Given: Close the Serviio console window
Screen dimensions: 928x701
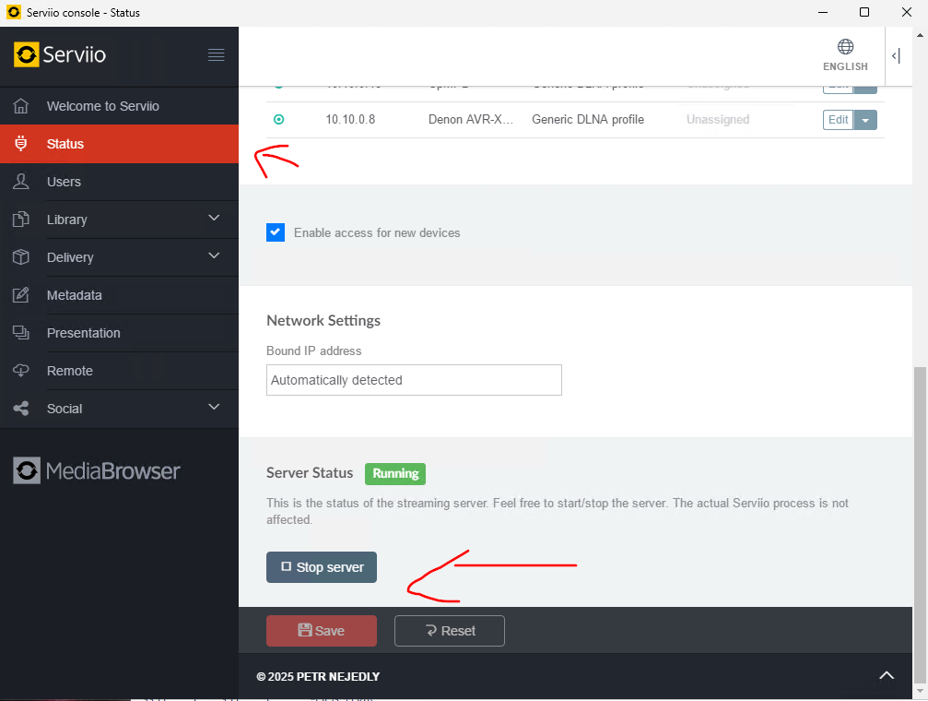Looking at the screenshot, I should tap(906, 12).
